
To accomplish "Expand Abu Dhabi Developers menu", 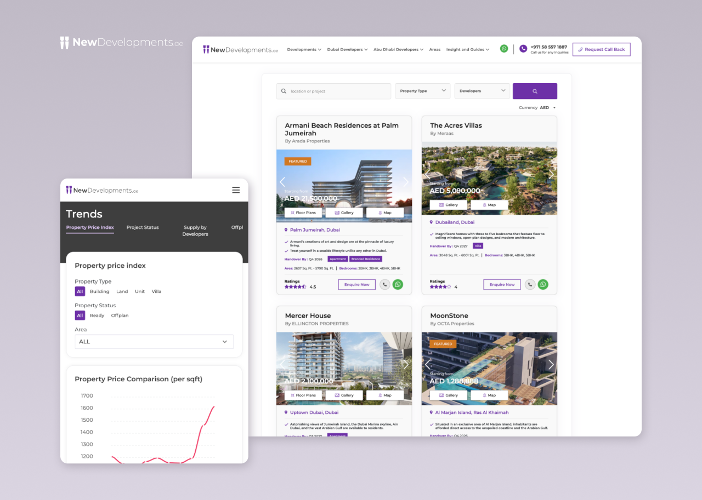I will [x=399, y=49].
